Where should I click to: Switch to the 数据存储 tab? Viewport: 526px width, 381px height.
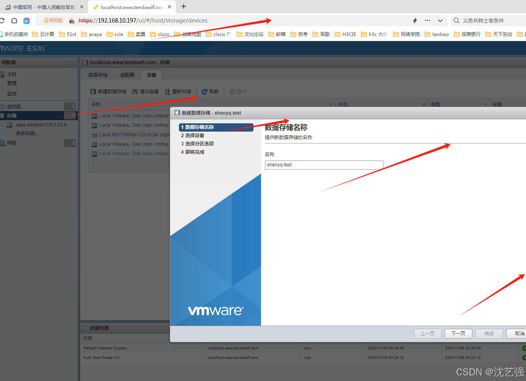tap(98, 75)
